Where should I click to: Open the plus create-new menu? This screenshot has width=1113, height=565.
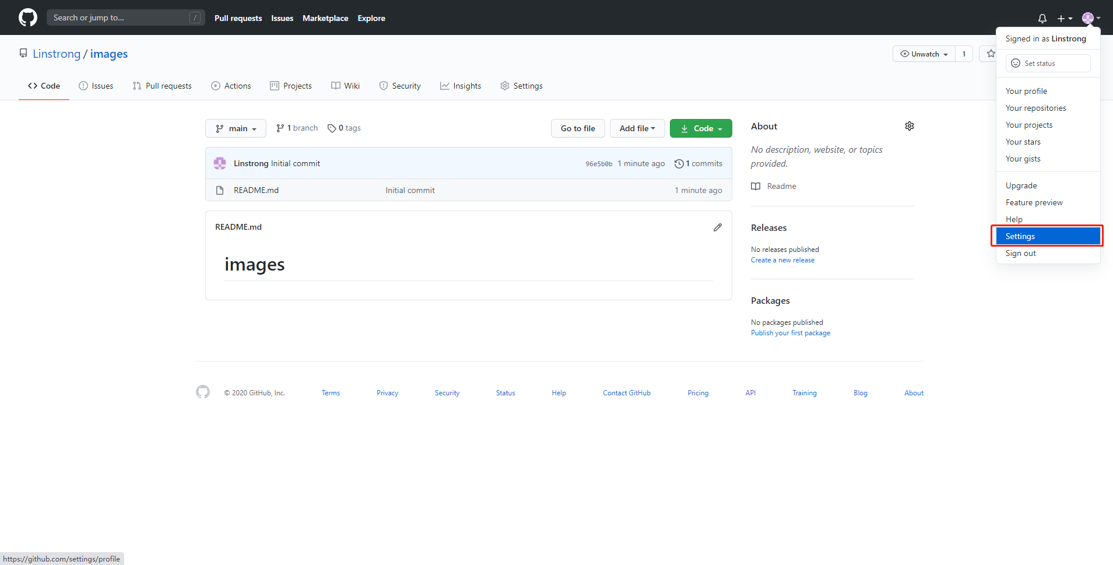click(x=1065, y=18)
